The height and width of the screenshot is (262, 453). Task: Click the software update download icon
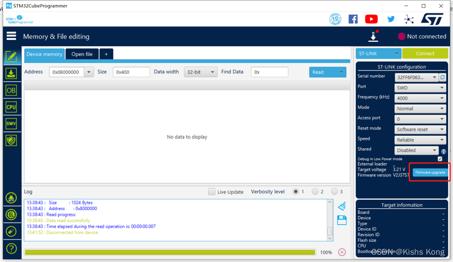373,37
